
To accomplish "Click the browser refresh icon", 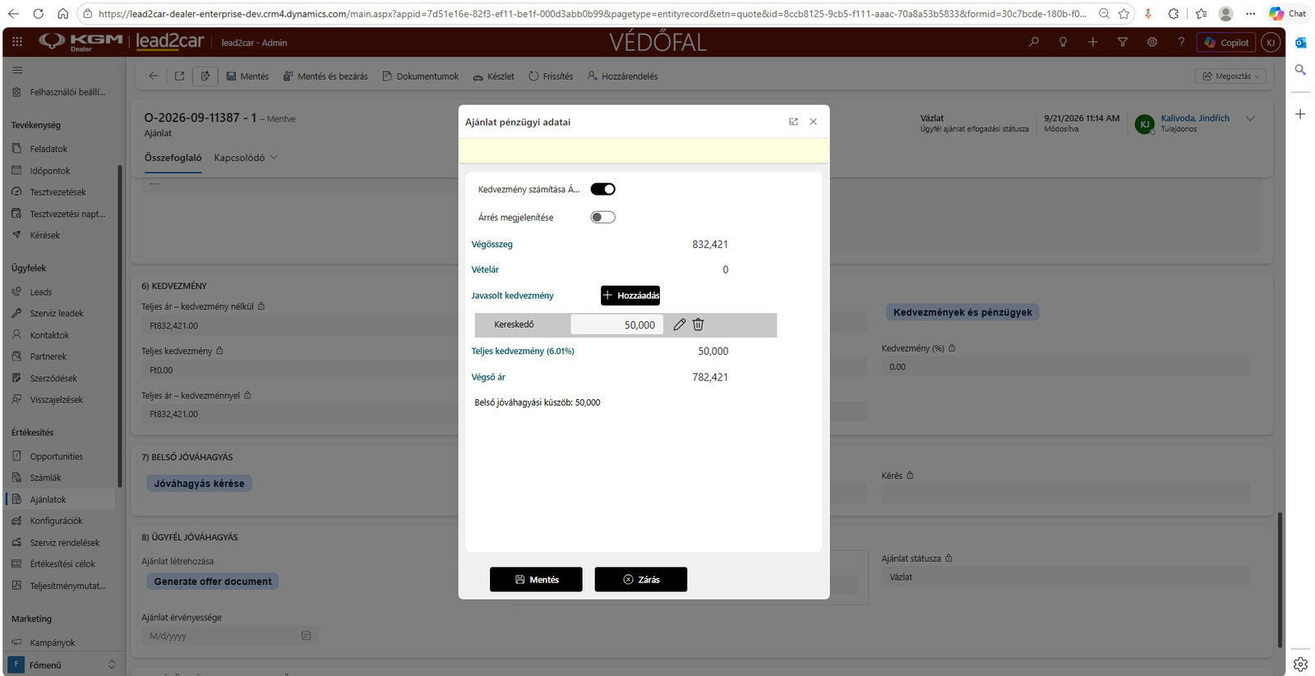I will point(38,14).
